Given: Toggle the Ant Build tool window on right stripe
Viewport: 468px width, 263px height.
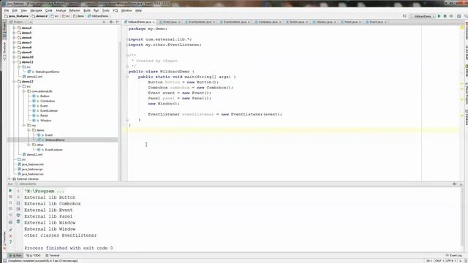Looking at the screenshot, I should coord(466,53).
